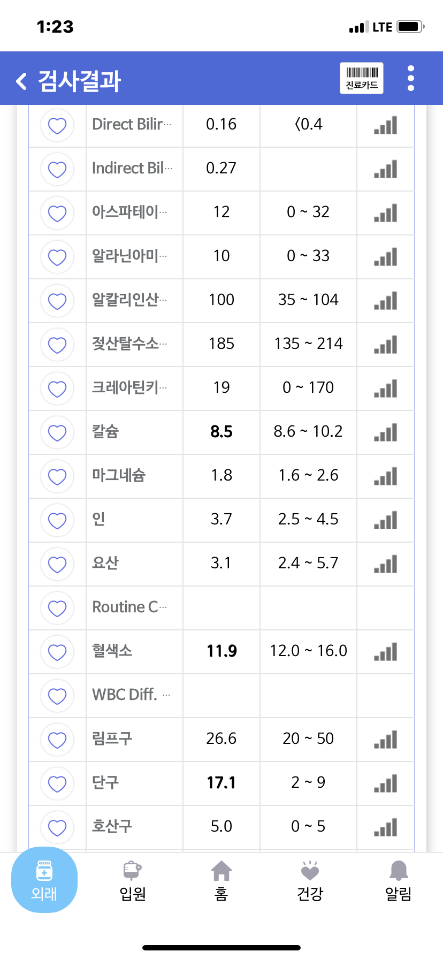Viewport: 443px width, 959px height.
Task: Select the 외래 outpatient button
Action: (x=44, y=880)
